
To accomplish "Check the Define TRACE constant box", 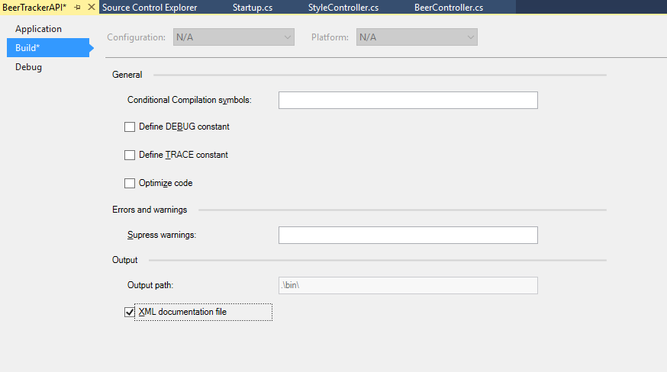I will 130,156.
